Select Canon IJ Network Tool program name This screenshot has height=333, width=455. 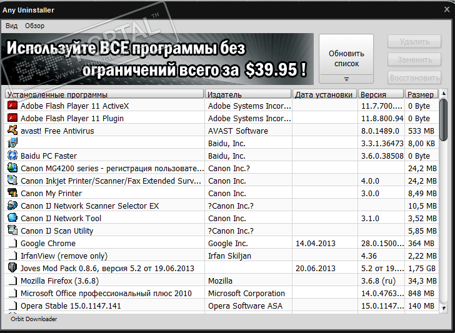coord(61,218)
